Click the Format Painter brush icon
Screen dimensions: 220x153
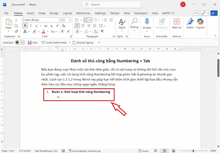pos(16,31)
